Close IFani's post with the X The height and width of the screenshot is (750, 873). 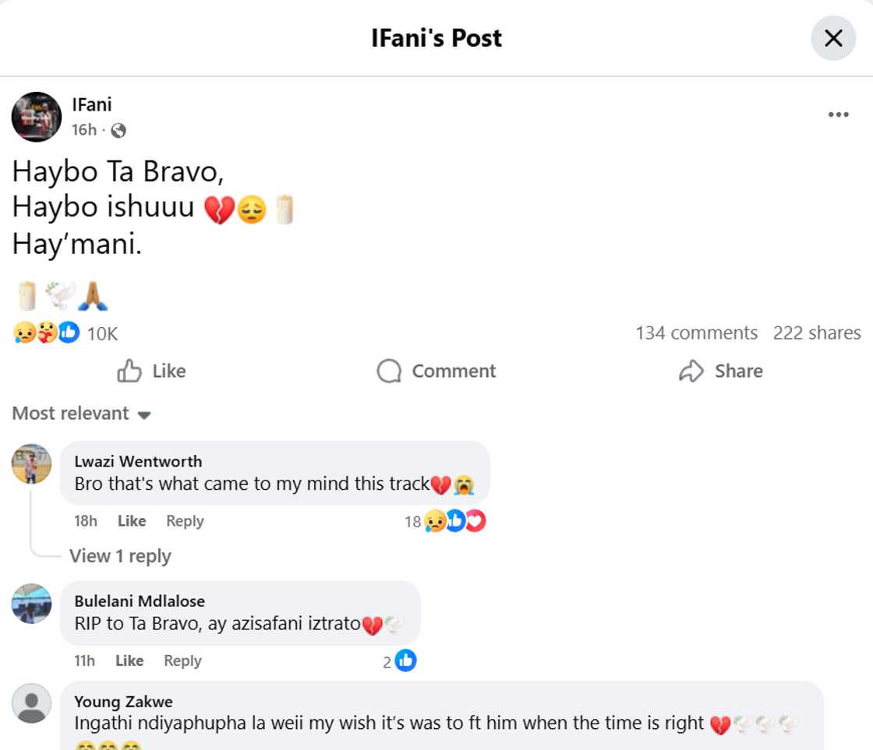832,37
